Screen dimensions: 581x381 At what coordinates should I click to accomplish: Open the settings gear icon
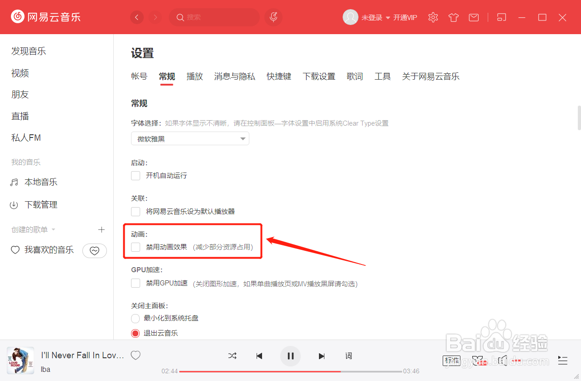pyautogui.click(x=433, y=17)
